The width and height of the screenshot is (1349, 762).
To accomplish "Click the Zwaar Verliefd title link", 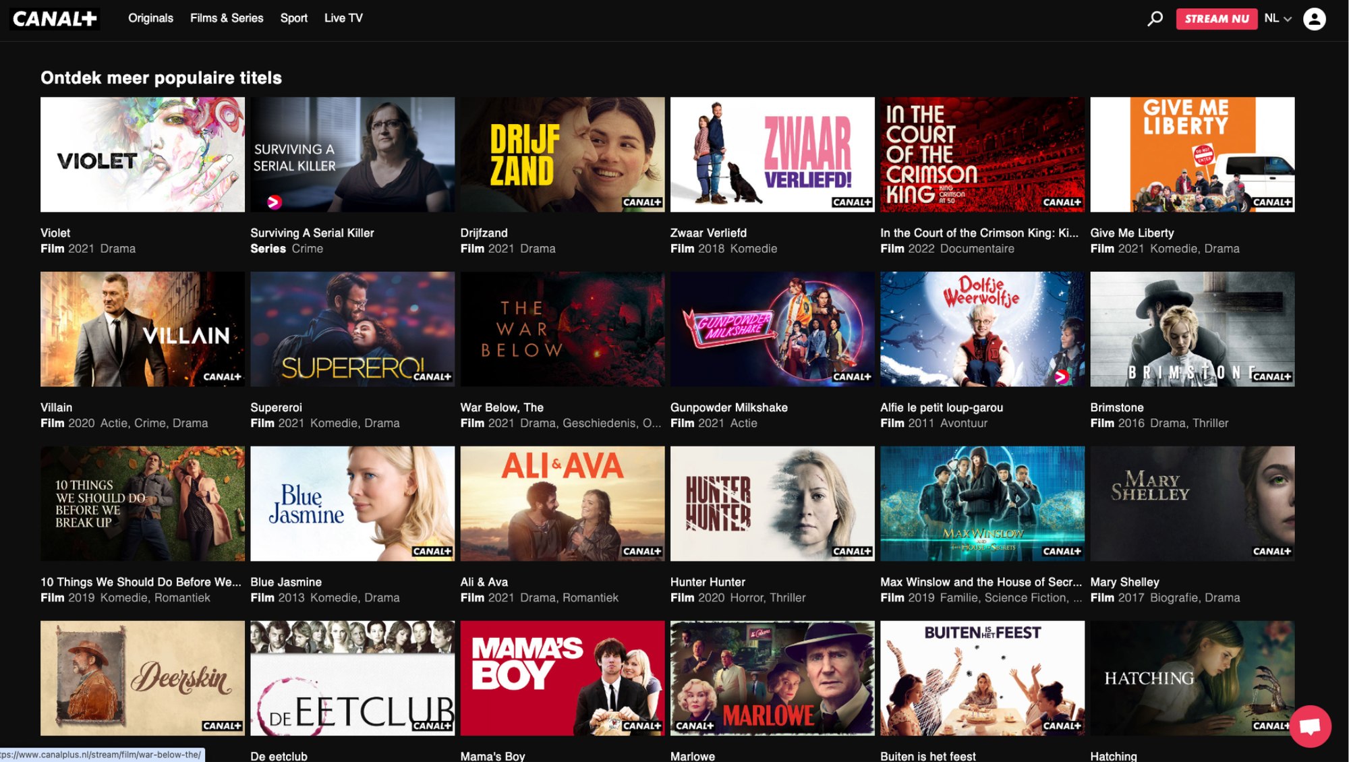I will 708,233.
